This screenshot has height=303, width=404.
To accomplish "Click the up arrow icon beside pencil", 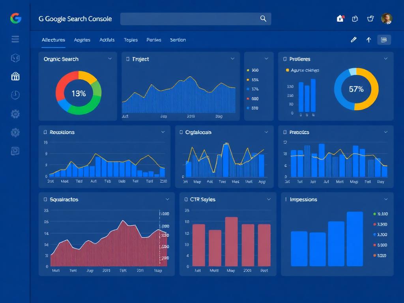I will pyautogui.click(x=368, y=40).
